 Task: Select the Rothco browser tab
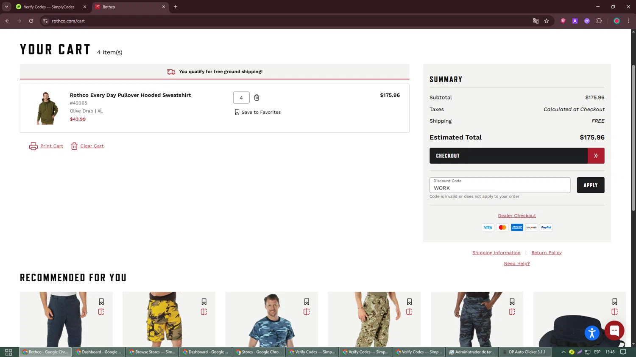127,7
